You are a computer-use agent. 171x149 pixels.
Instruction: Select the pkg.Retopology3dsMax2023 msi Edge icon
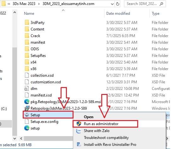point(27,102)
